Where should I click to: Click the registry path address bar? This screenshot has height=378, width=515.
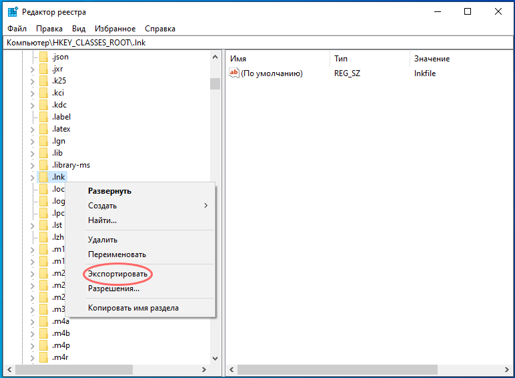click(257, 43)
